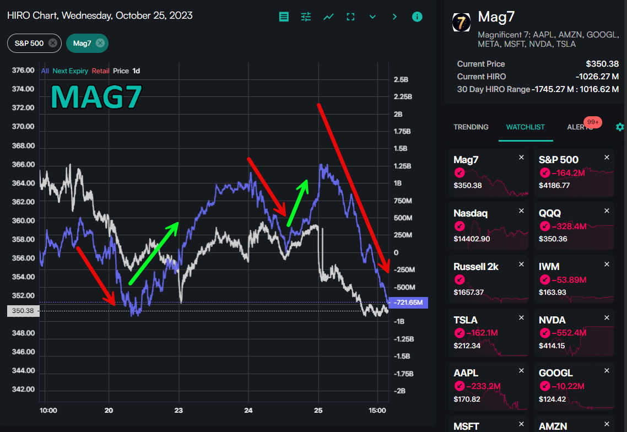The width and height of the screenshot is (627, 432).
Task: Click the AAPL down-trend arrow icon
Action: pyautogui.click(x=460, y=386)
